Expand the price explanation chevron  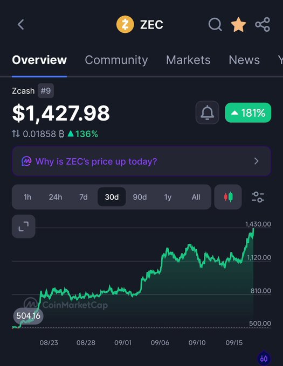tap(257, 161)
